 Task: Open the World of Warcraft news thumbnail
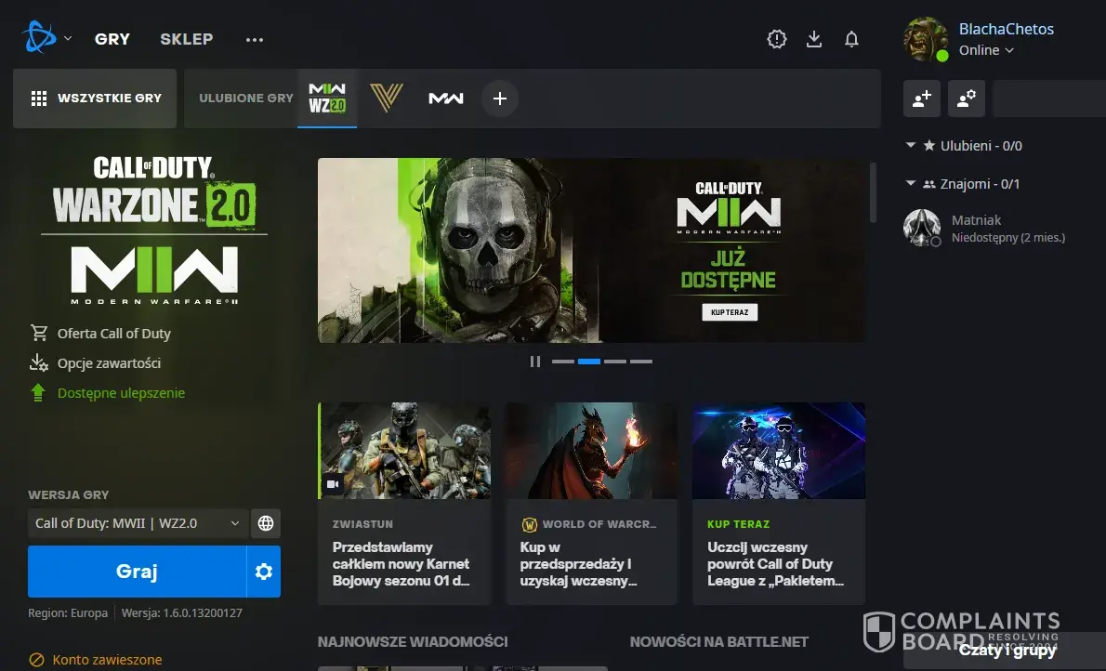[591, 451]
